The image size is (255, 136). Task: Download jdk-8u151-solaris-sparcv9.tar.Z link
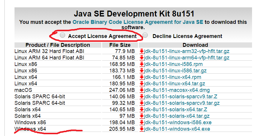pos(181,97)
